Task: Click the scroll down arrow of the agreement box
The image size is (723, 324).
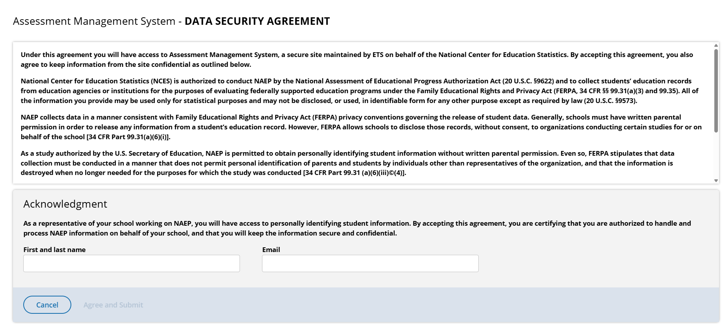Action: coord(716,180)
